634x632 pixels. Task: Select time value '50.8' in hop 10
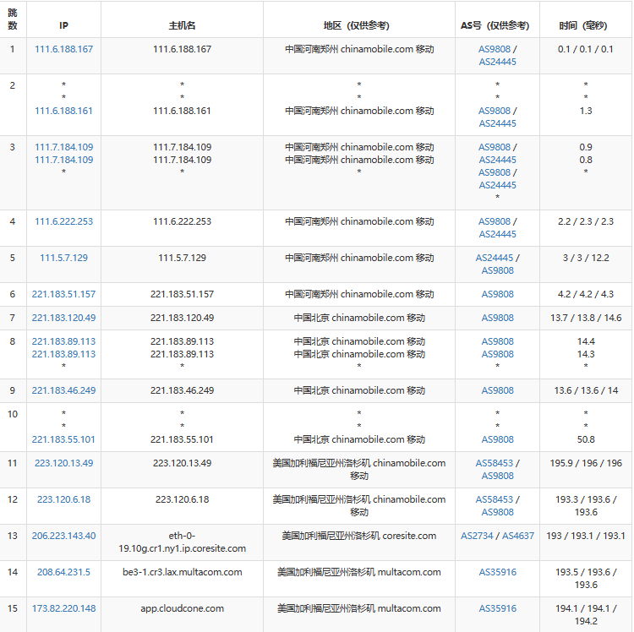coord(586,439)
